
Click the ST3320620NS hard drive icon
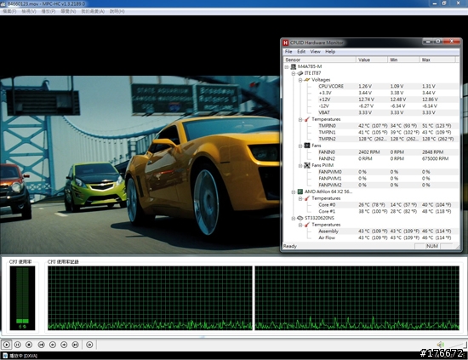pos(300,218)
